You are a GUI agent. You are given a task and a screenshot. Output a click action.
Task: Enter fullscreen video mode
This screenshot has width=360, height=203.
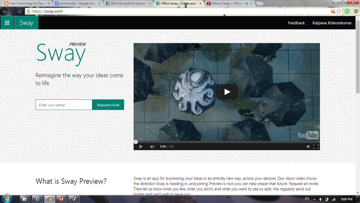[315, 146]
